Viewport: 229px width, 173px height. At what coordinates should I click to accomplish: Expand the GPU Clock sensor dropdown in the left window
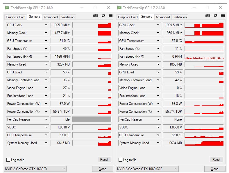pos(46,25)
